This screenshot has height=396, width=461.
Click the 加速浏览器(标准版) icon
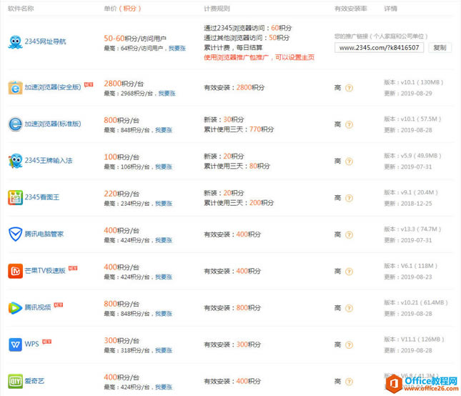click(15, 124)
